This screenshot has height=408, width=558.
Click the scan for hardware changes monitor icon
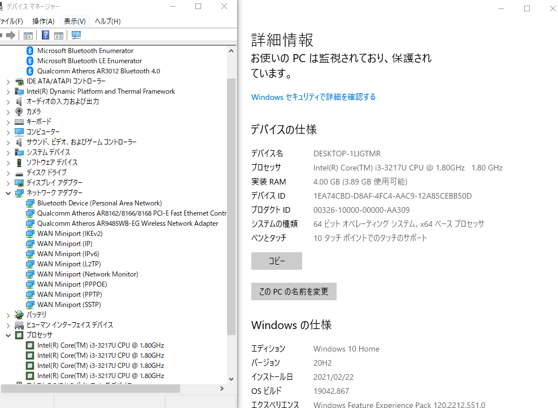[x=76, y=35]
